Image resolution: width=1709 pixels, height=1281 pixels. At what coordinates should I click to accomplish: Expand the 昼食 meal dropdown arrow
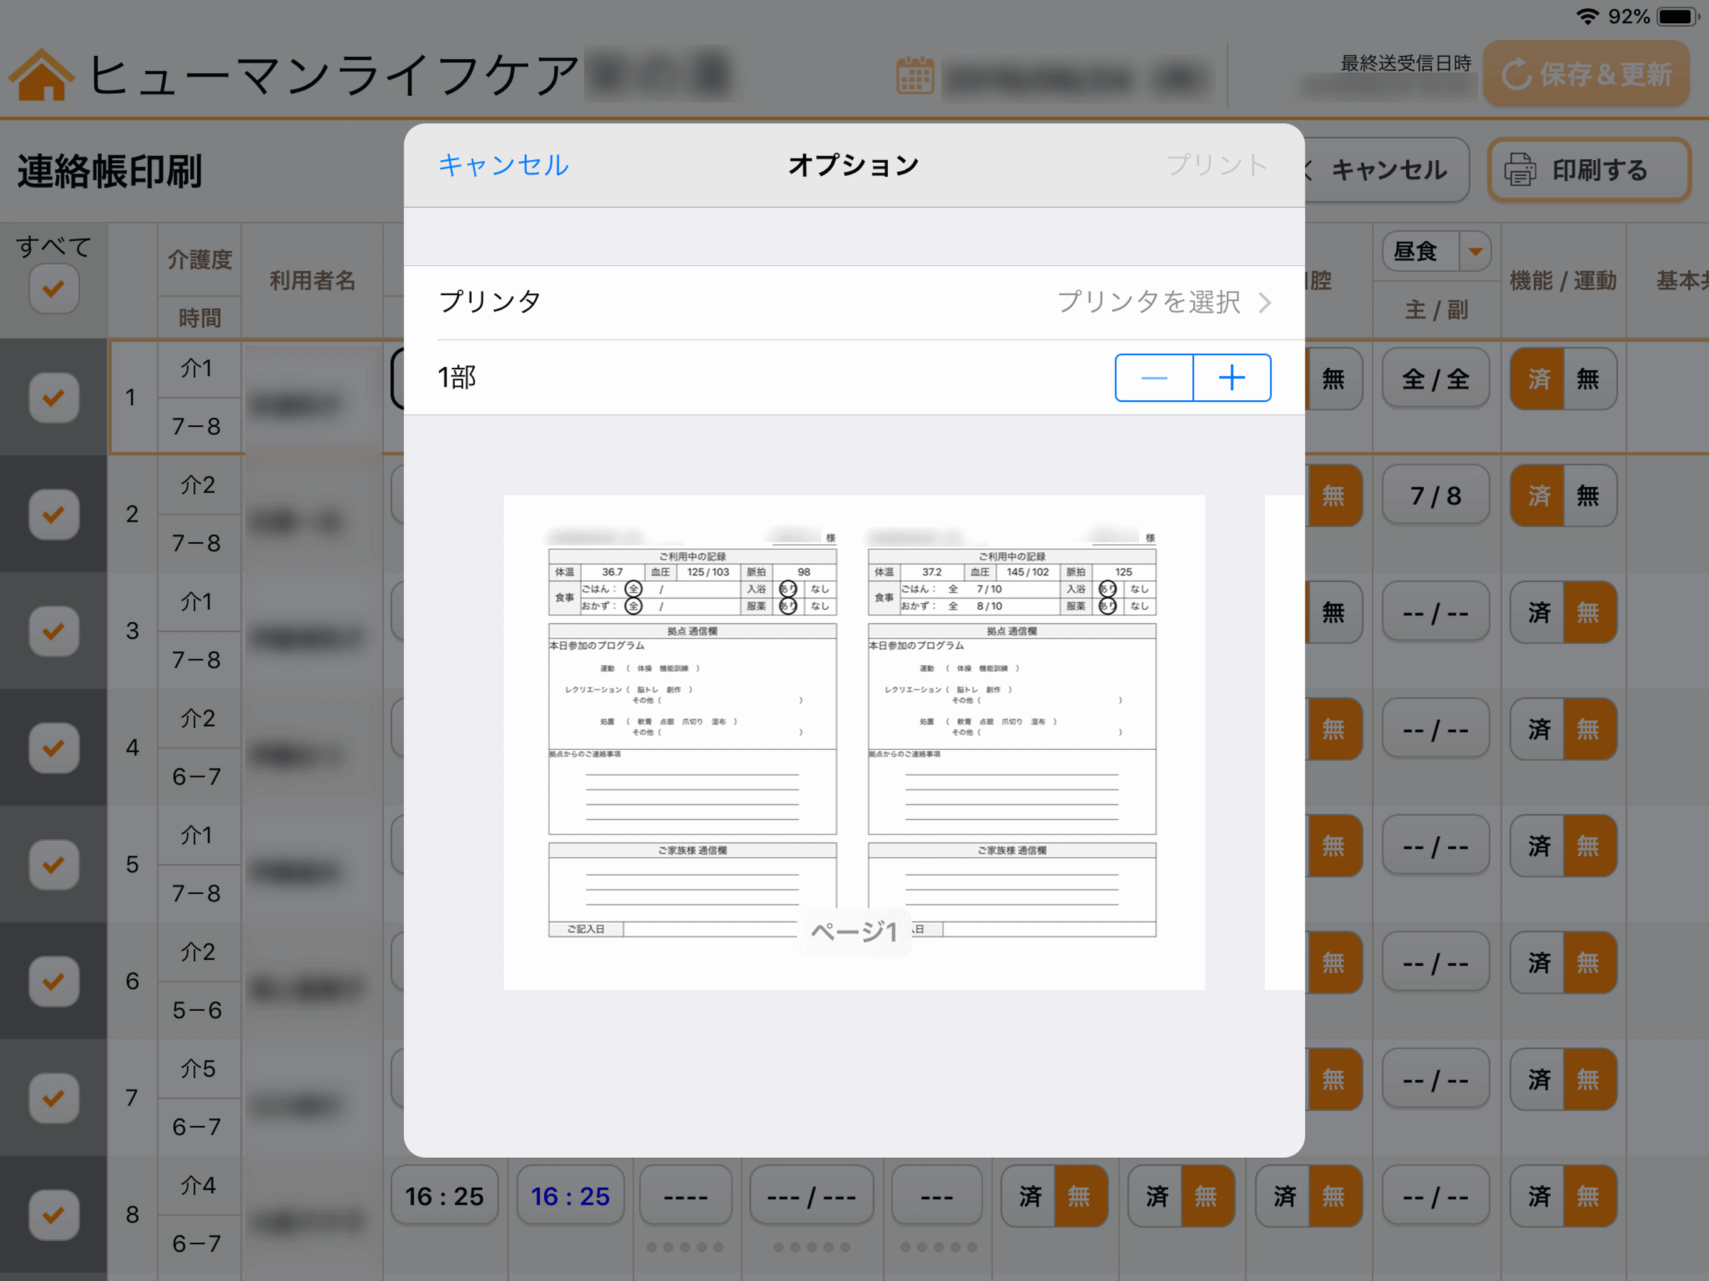pyautogui.click(x=1475, y=251)
